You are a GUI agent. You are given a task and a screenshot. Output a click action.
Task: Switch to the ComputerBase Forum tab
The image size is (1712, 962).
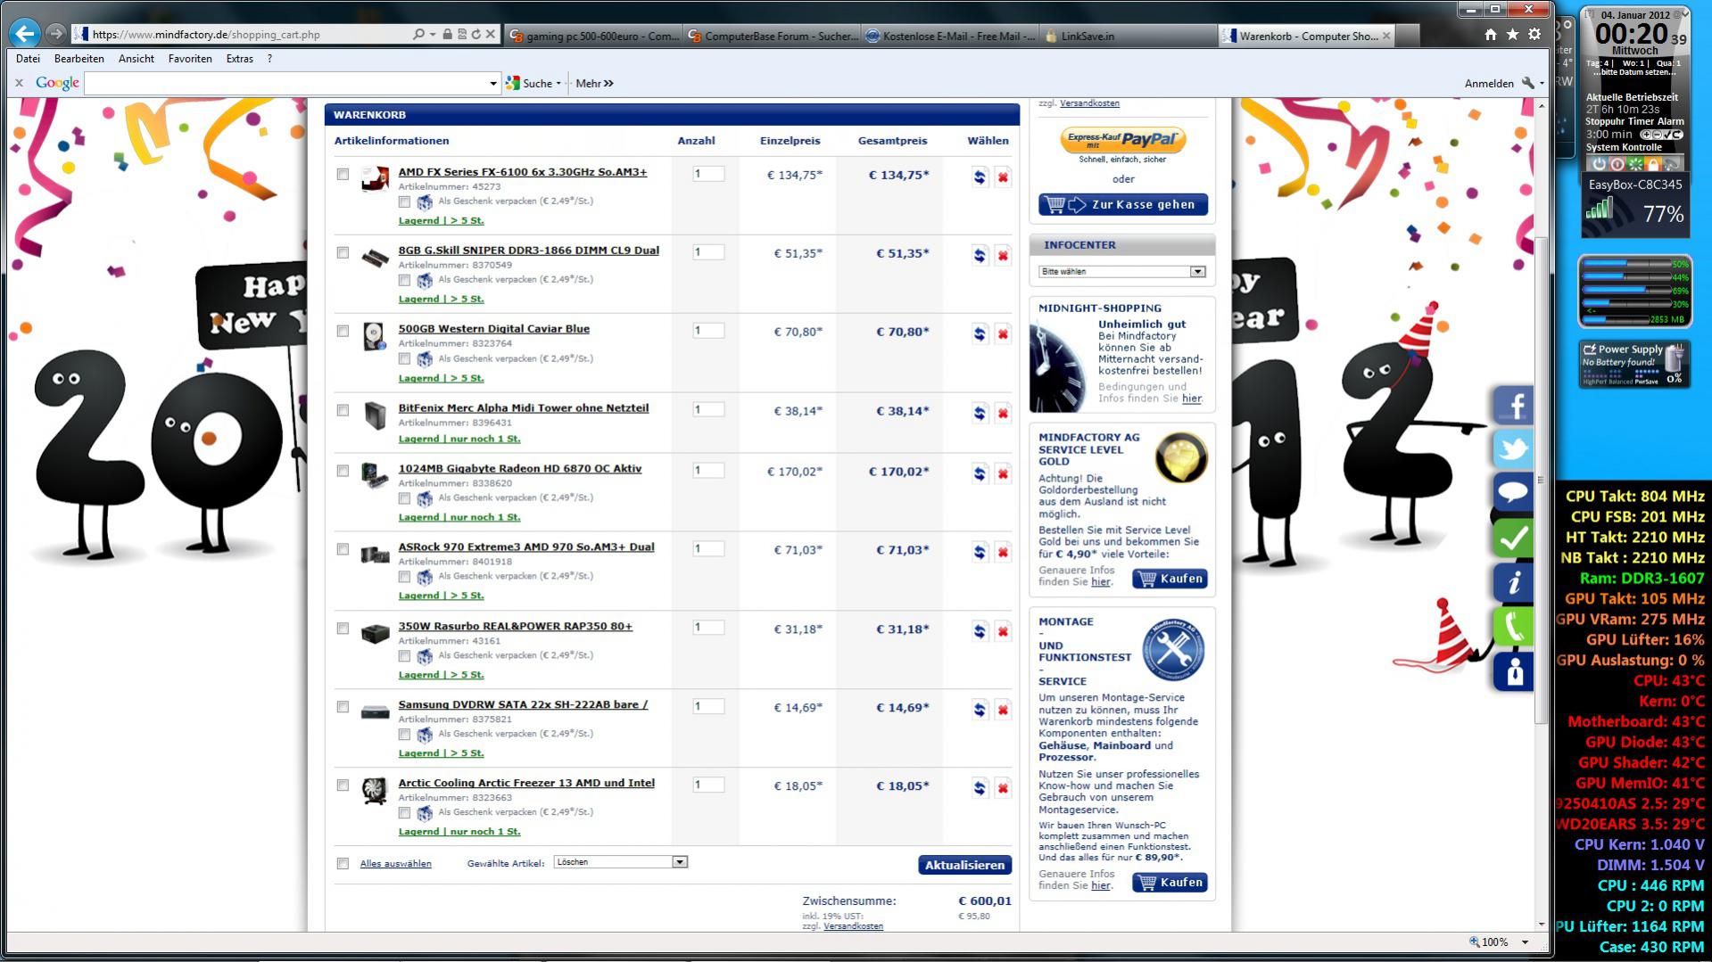click(772, 36)
